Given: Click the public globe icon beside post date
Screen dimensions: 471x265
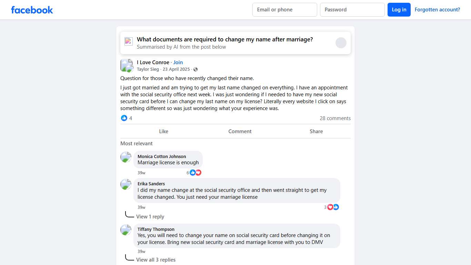Looking at the screenshot, I should pos(196,69).
